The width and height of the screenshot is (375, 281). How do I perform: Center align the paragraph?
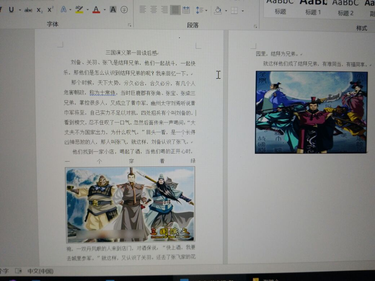coord(154,10)
